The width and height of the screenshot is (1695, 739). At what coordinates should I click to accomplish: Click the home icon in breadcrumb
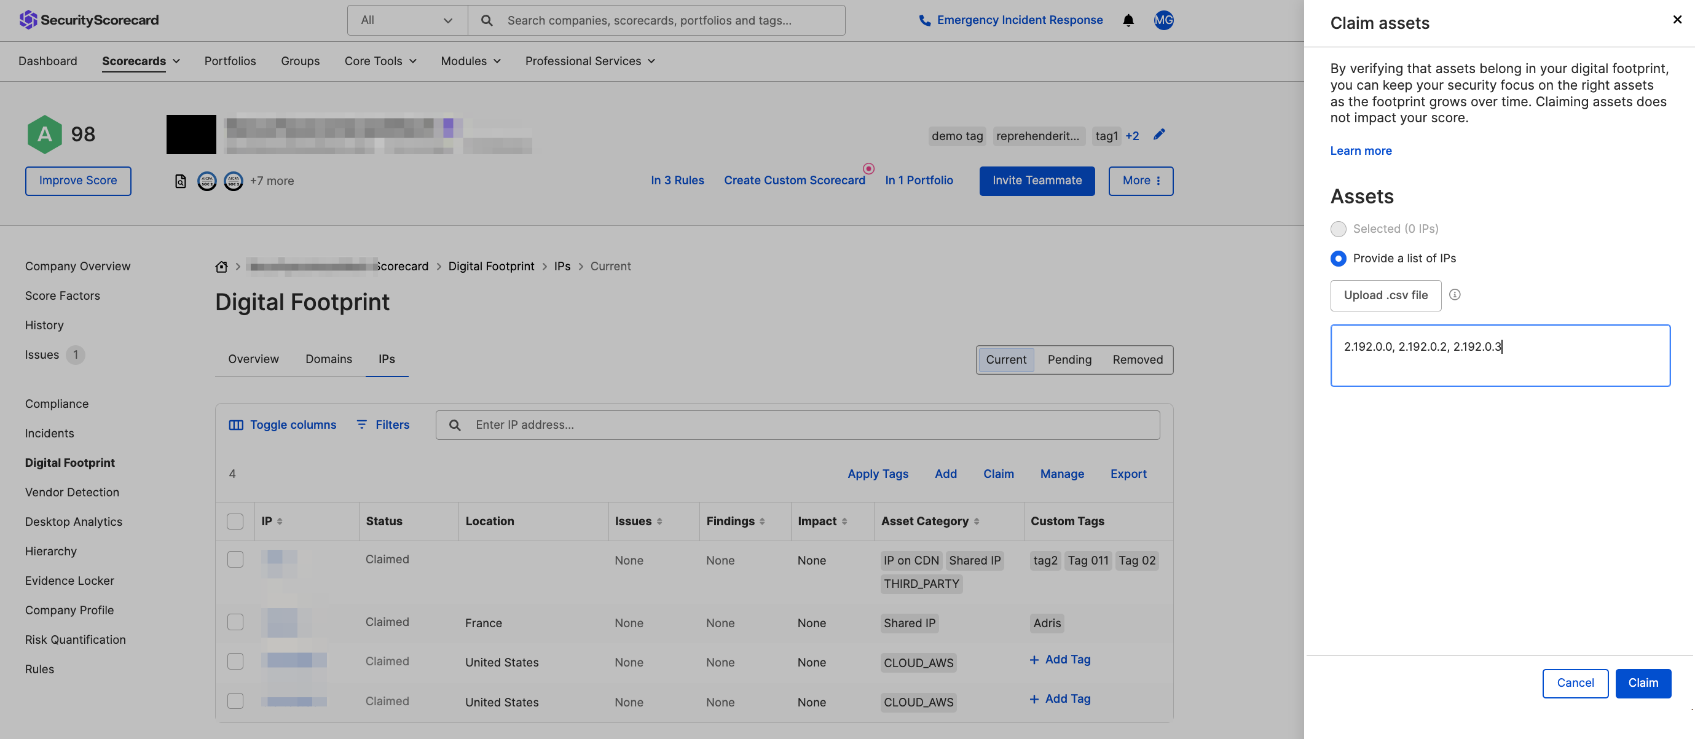coord(221,266)
